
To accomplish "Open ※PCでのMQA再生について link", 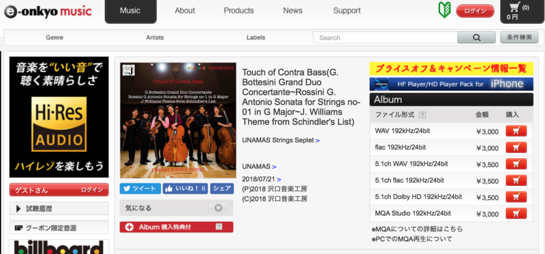I will [x=412, y=239].
